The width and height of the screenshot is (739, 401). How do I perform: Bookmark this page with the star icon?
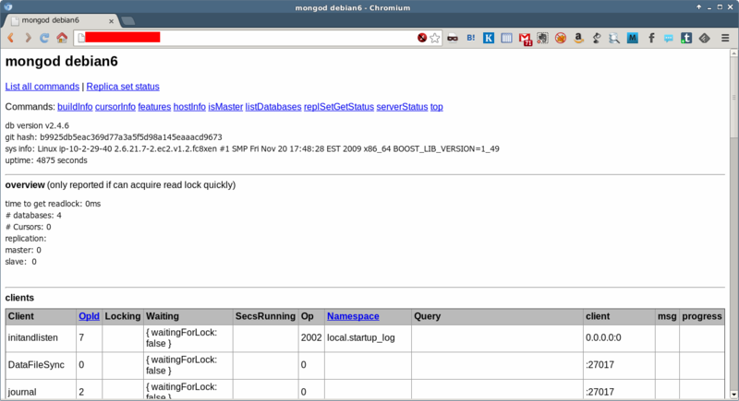(x=434, y=38)
